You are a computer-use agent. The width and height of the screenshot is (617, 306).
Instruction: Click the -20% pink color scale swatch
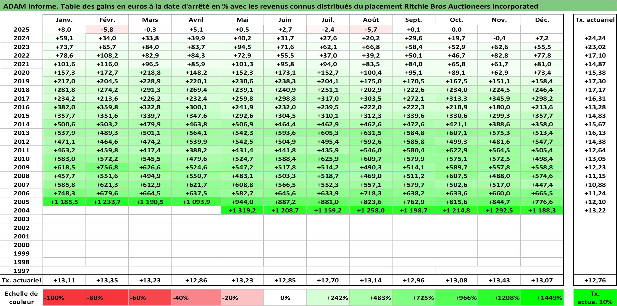[242, 297]
